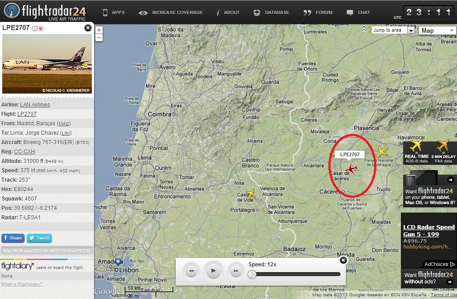The width and height of the screenshot is (457, 299).
Task: Open the Flightradar24 logo home link
Action: (x=45, y=11)
